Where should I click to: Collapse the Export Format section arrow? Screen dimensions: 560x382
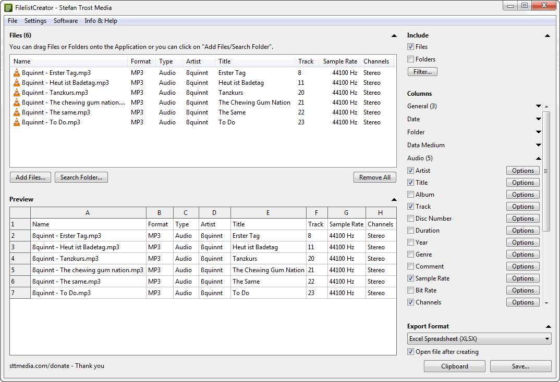548,326
